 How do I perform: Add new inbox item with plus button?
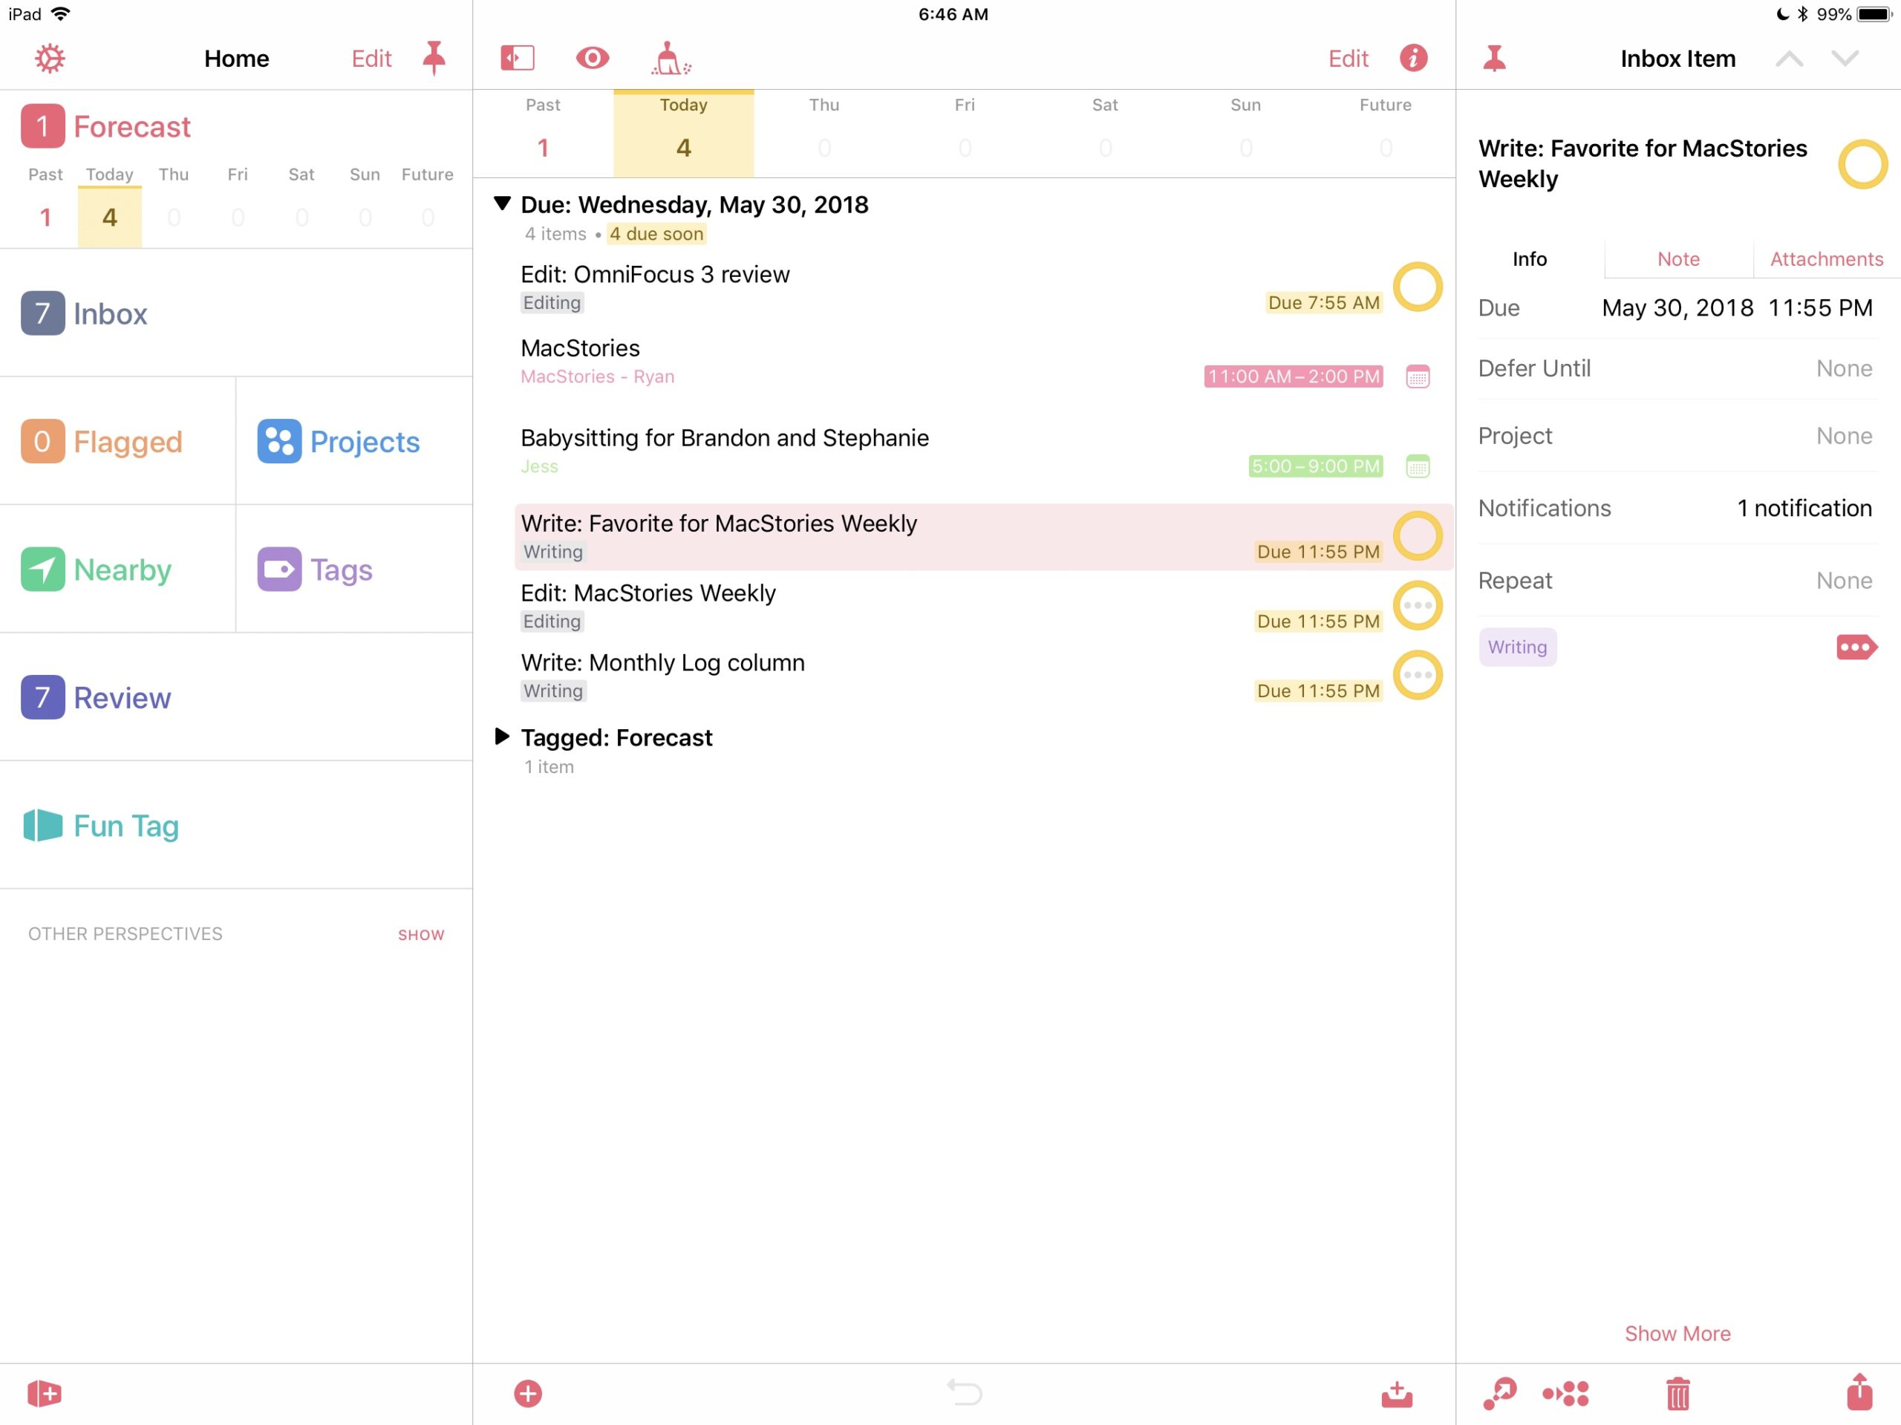pos(528,1393)
